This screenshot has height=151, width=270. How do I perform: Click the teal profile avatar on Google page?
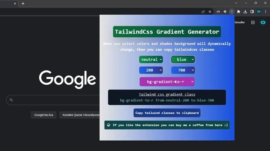(263, 22)
